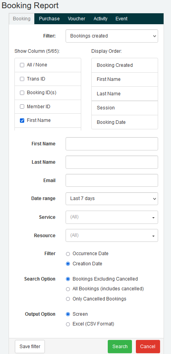Tick the All / None checkbox
Image resolution: width=171 pixels, height=354 pixels.
[22, 65]
